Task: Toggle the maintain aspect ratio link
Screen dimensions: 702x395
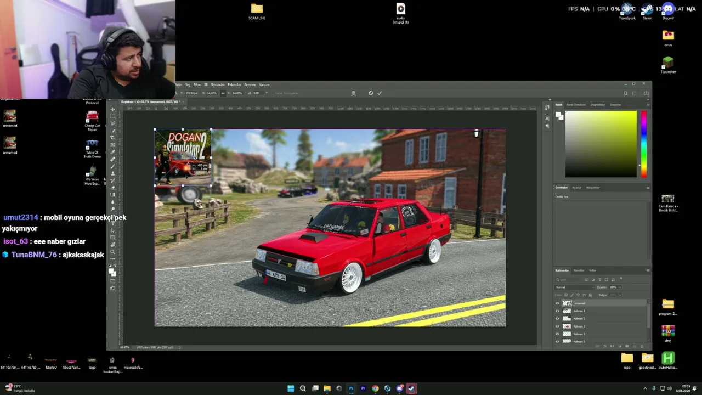Action: (222, 93)
